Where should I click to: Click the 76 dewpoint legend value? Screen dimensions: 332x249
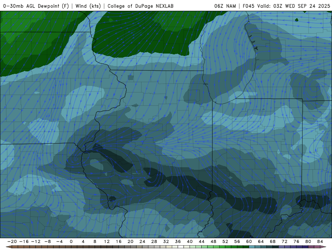pyautogui.click(x=296, y=242)
